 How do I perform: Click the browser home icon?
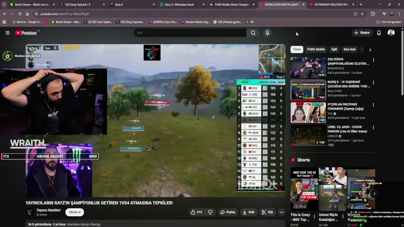click(27, 14)
